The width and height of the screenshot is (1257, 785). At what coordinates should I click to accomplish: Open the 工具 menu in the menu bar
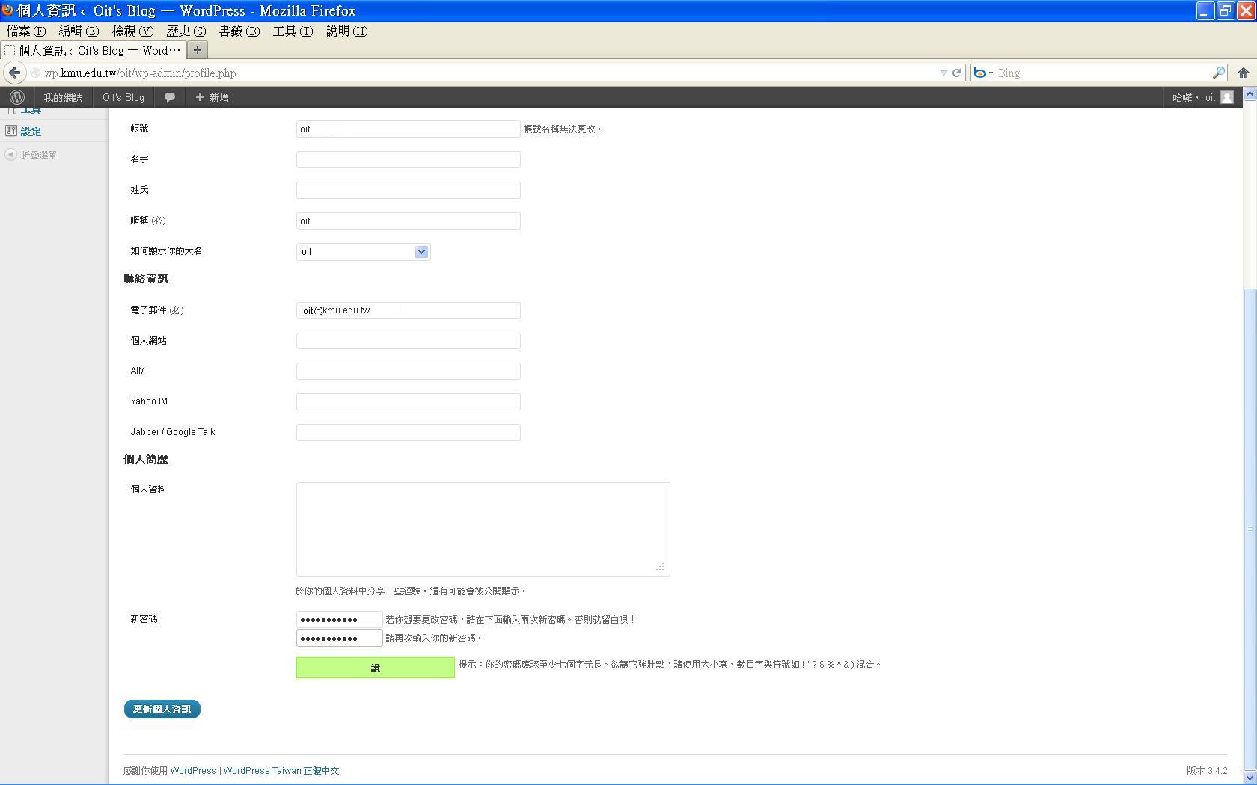click(x=293, y=31)
